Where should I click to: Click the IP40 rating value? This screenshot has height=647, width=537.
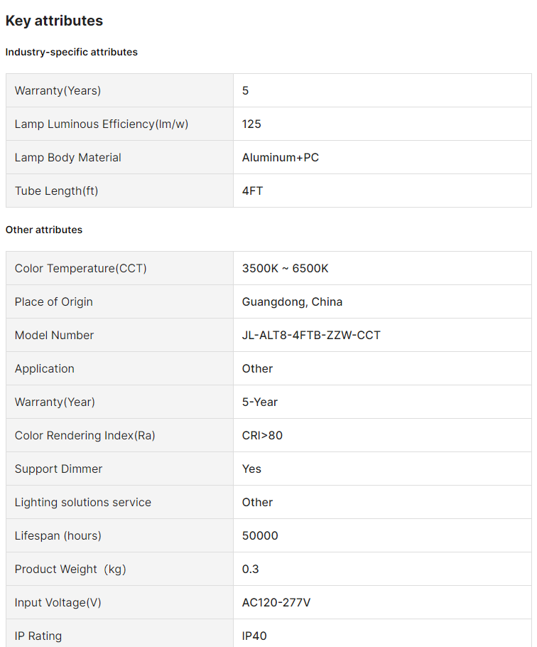click(254, 636)
